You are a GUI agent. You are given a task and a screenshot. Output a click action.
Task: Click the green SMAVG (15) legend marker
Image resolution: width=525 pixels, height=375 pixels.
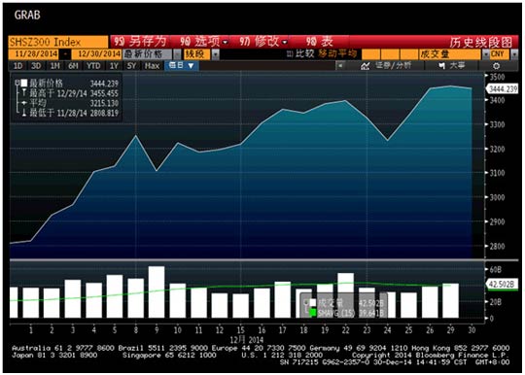[313, 313]
